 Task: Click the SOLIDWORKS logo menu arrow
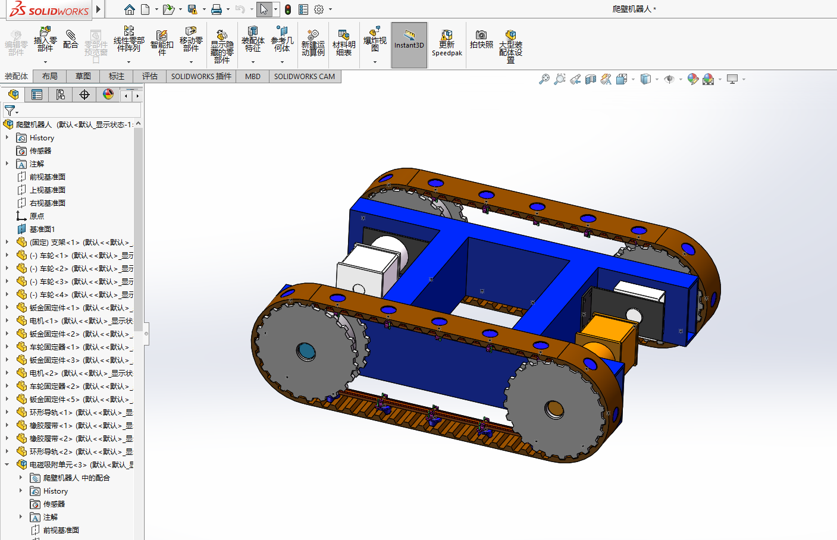pyautogui.click(x=98, y=10)
